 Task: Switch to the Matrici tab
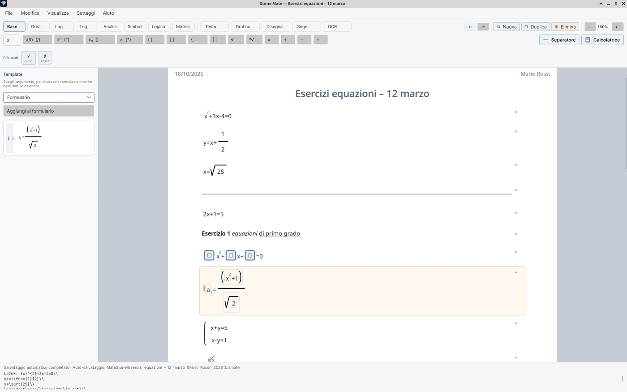pos(184,26)
